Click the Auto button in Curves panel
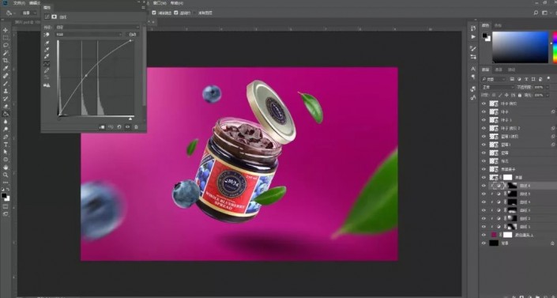This screenshot has width=557, height=298. pyautogui.click(x=133, y=35)
